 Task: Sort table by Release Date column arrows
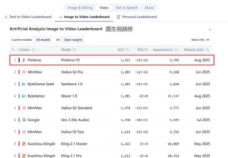tap(207, 50)
